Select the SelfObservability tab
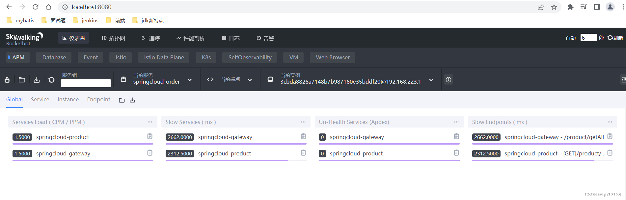 click(250, 57)
